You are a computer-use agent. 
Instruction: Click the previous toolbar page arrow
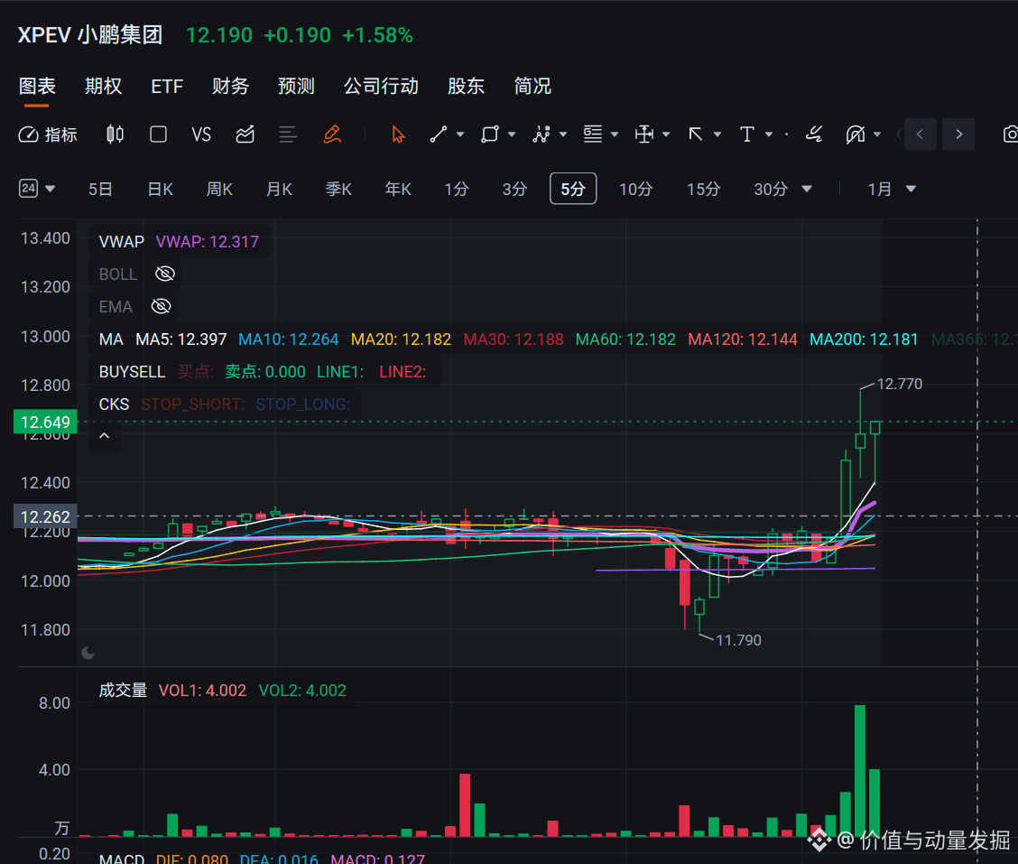pyautogui.click(x=920, y=135)
